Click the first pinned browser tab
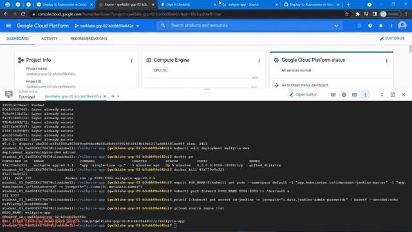 [7, 5]
